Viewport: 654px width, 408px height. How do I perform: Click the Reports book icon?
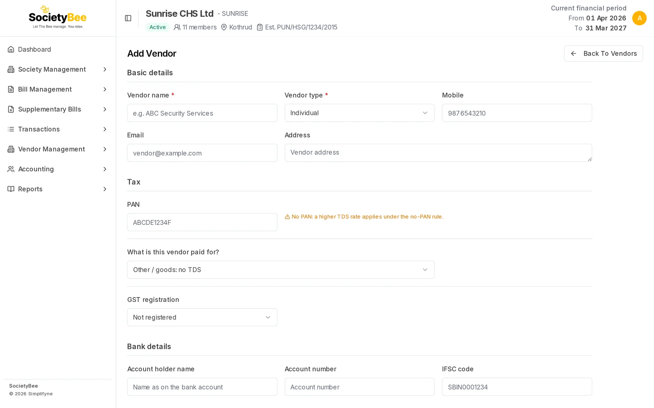point(11,189)
